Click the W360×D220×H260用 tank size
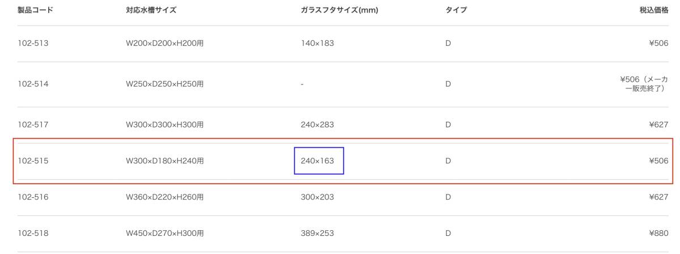This screenshot has height=254, width=680. [x=165, y=197]
